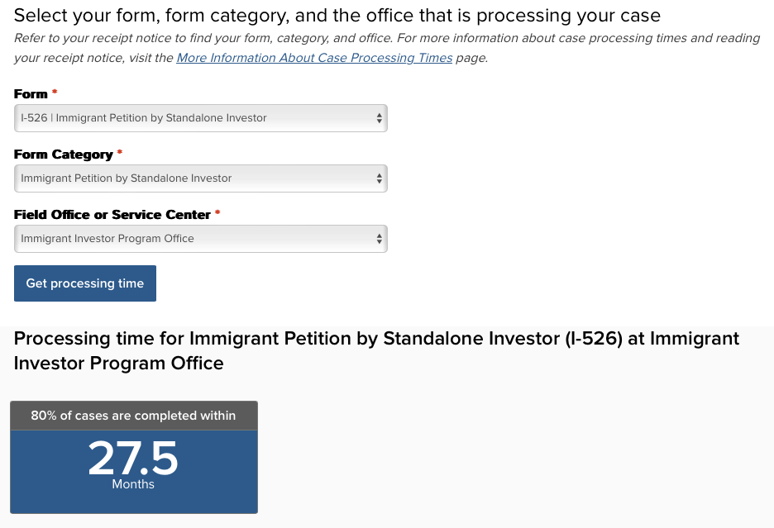This screenshot has width=774, height=528.
Task: Click the bold Form field label
Action: [x=31, y=94]
